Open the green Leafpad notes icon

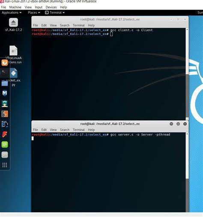tap(5, 145)
